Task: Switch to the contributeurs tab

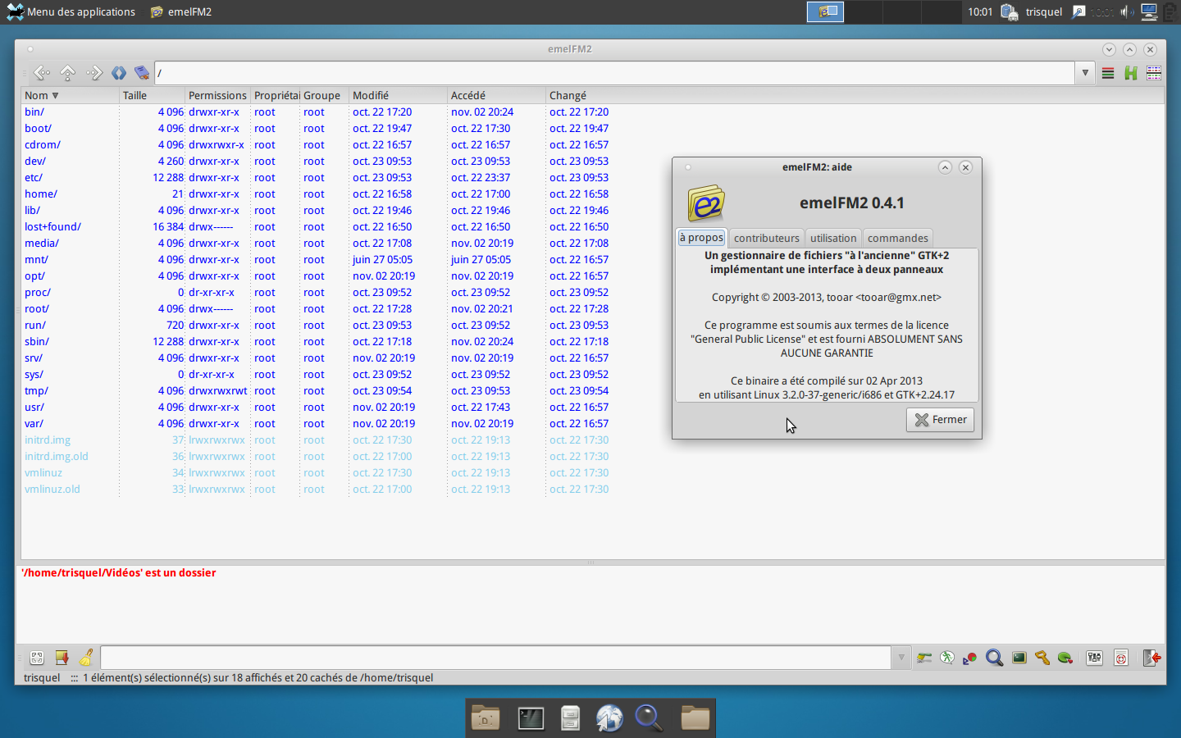Action: pyautogui.click(x=766, y=239)
